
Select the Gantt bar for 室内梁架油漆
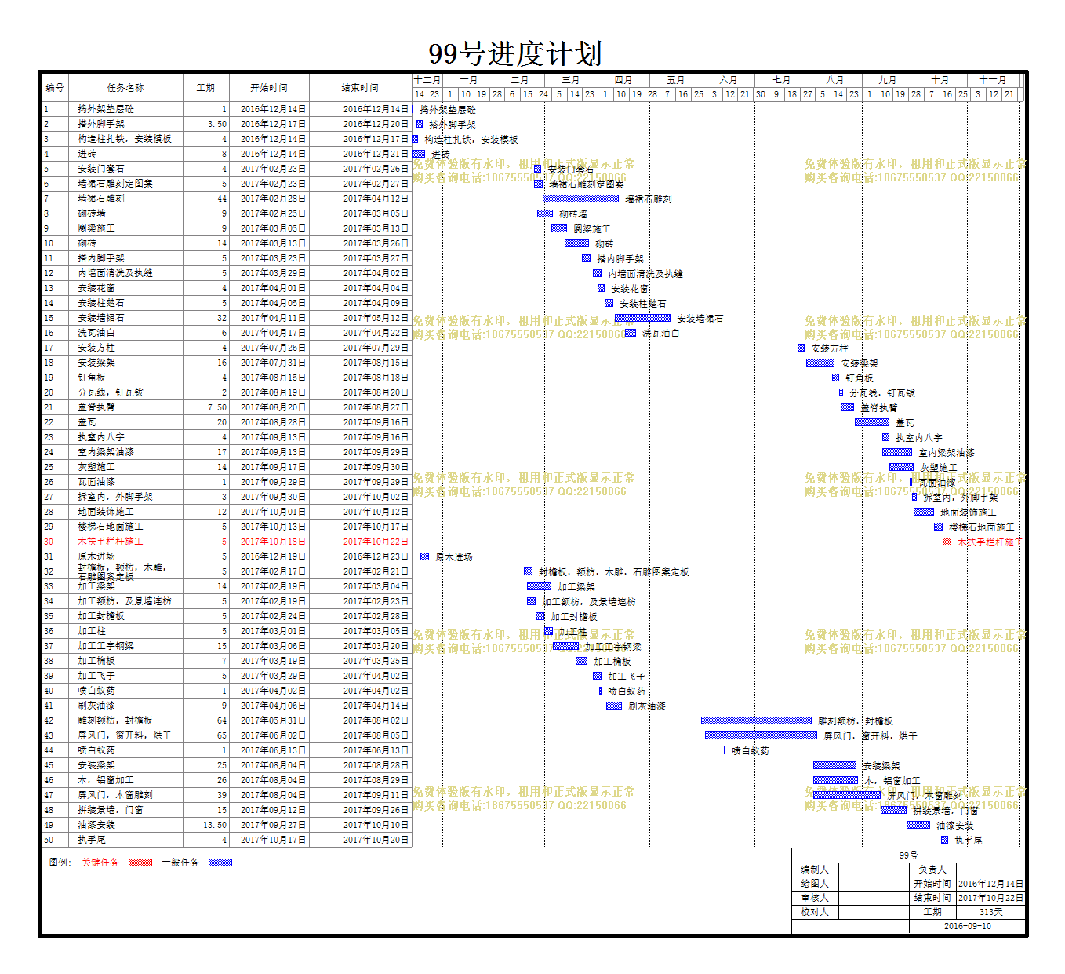click(x=897, y=452)
